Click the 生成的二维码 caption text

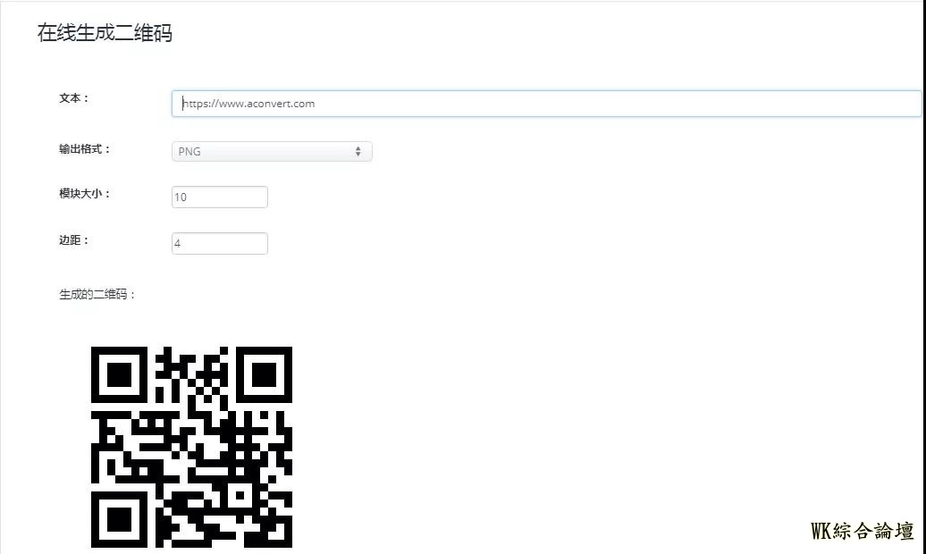point(97,294)
